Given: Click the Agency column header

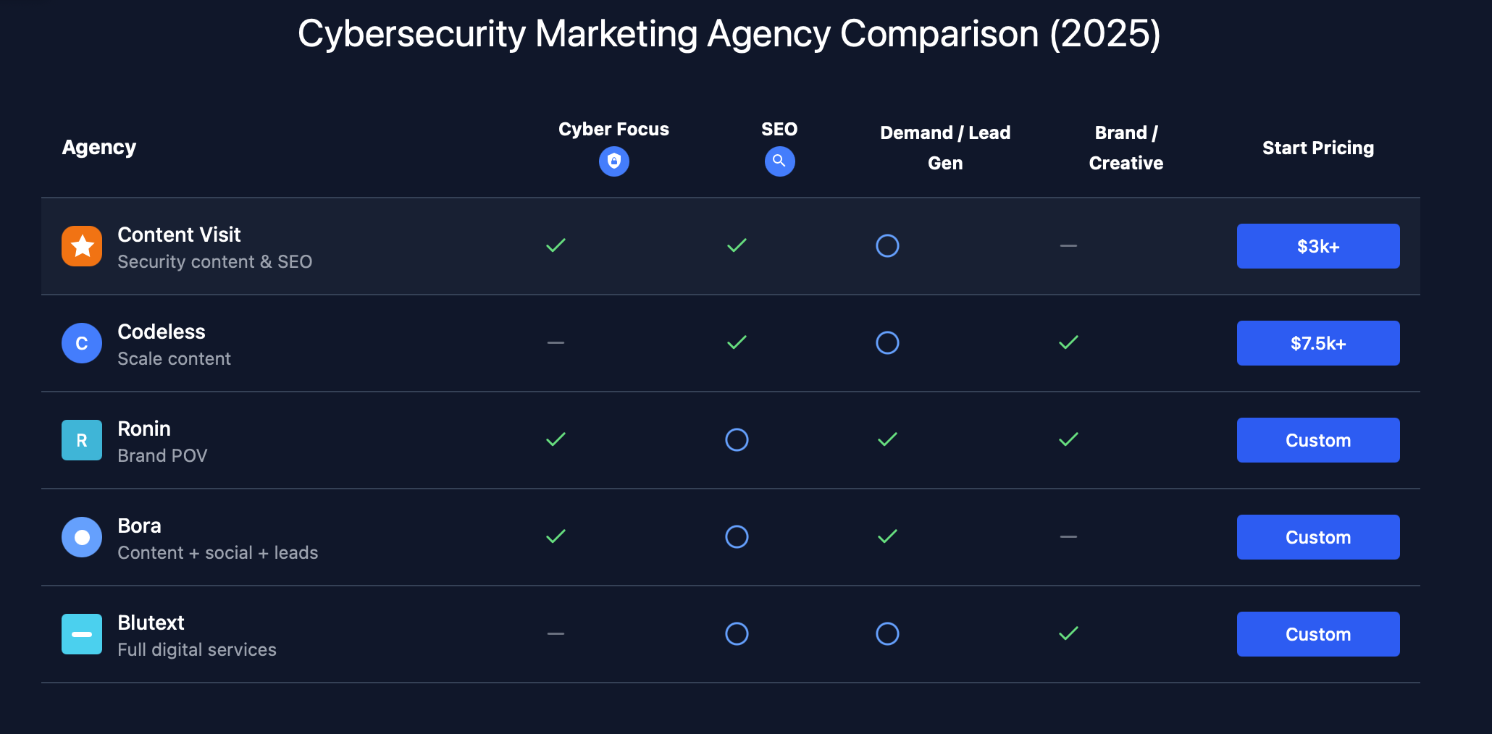Looking at the screenshot, I should 99,147.
